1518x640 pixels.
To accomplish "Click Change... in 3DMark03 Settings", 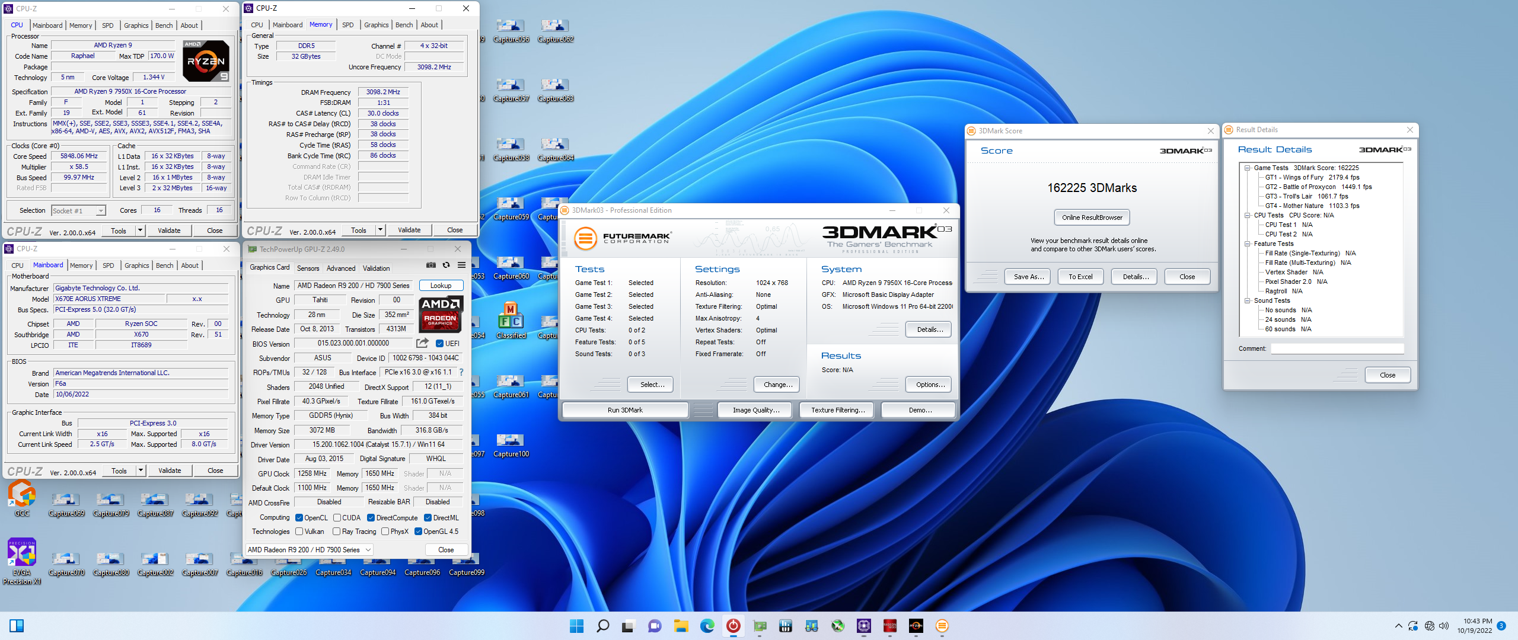I will [777, 385].
